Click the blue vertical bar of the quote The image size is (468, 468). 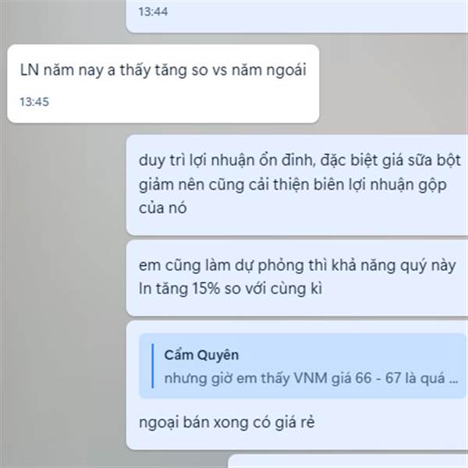click(153, 366)
